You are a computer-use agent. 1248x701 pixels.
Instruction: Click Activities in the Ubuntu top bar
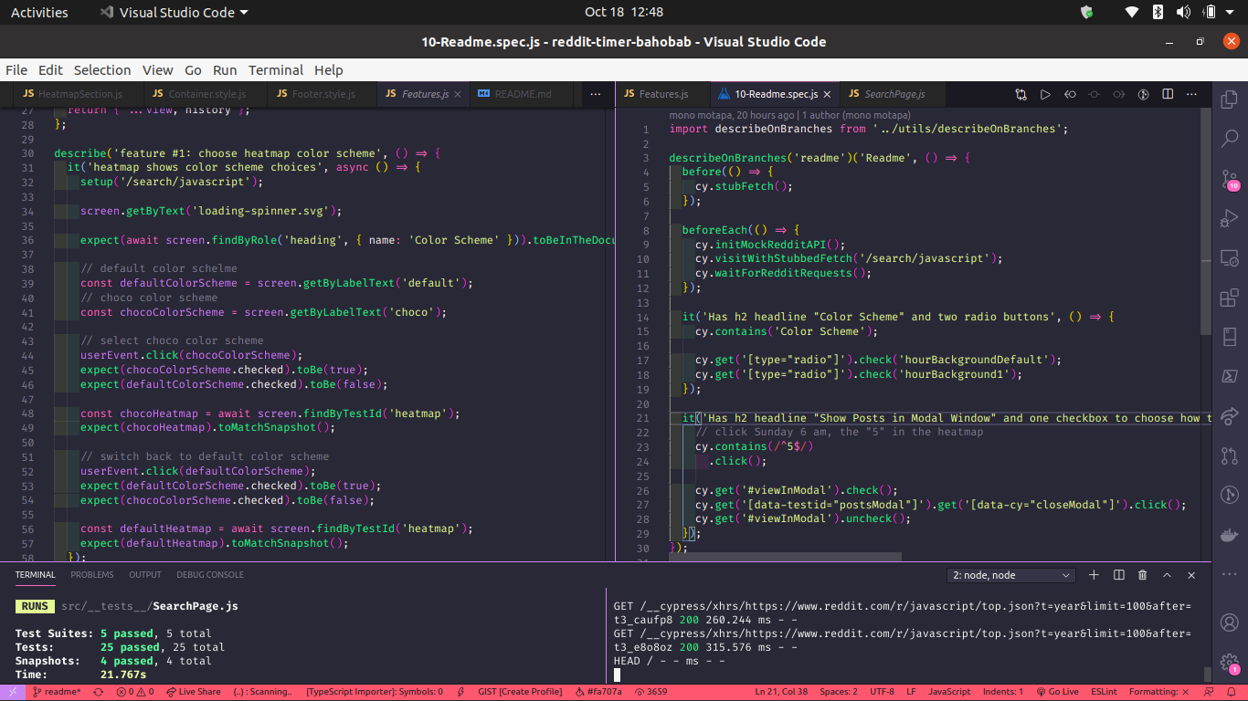coord(39,12)
